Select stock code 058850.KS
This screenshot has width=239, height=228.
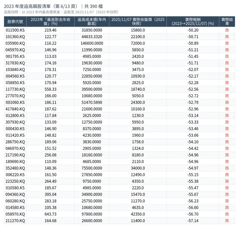click(15, 83)
